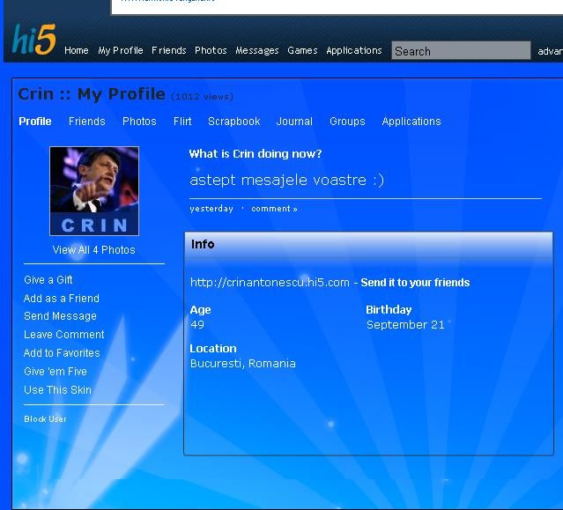Open the Home navigation link
This screenshot has width=563, height=510.
click(76, 51)
